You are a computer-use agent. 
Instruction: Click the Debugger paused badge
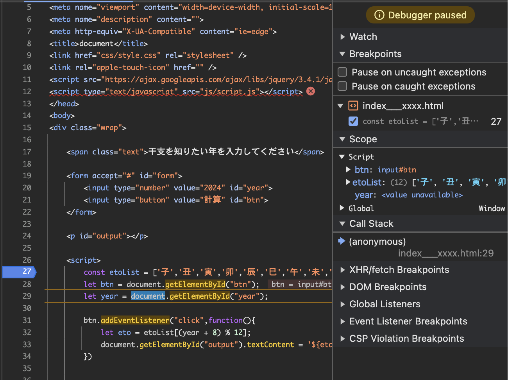point(420,15)
